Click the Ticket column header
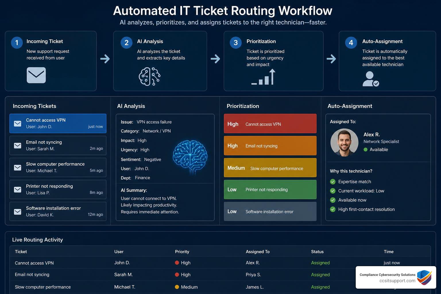Viewport: 441px width, 294px height. [21, 252]
